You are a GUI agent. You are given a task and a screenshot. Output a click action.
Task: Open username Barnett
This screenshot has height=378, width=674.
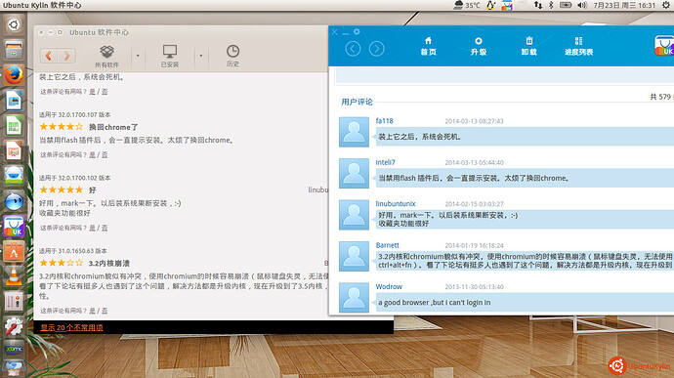click(387, 245)
